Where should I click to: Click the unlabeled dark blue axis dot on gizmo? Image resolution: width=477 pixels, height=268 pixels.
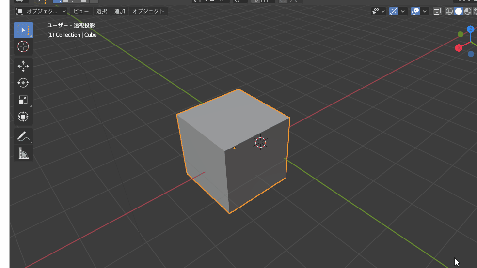click(x=471, y=54)
